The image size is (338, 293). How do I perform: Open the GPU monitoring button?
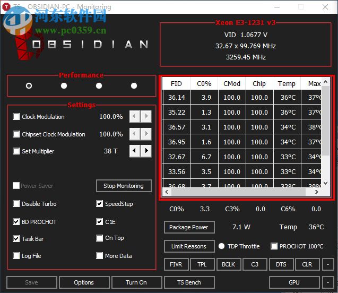(294, 282)
